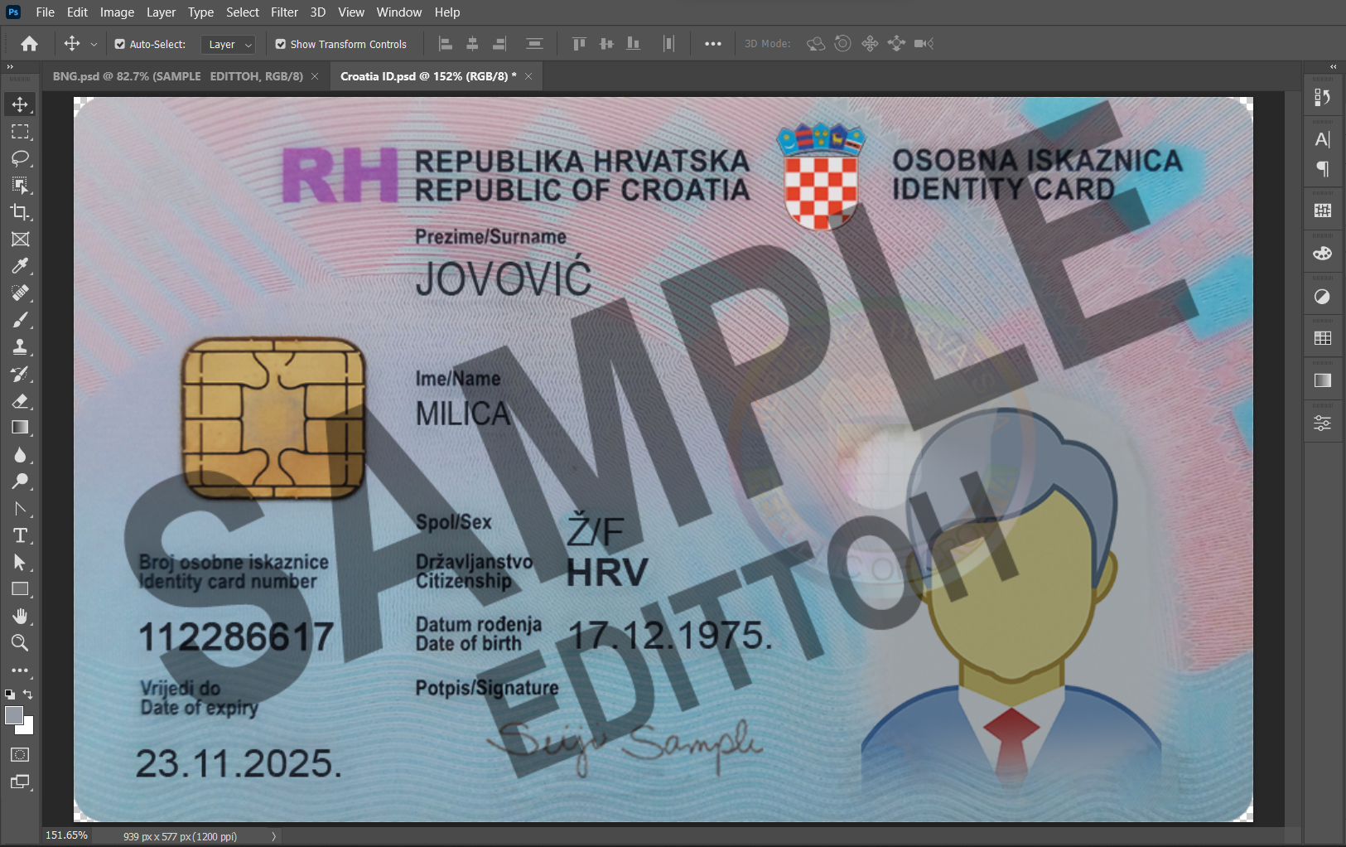Open the Help menu

click(447, 12)
